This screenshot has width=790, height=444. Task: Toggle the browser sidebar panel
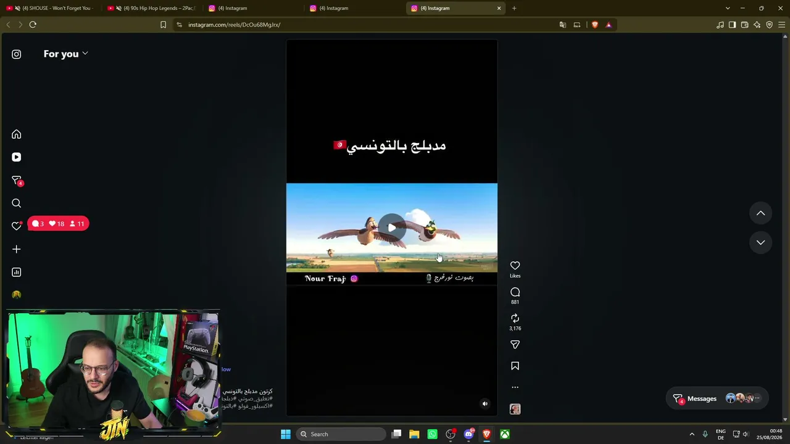733,25
